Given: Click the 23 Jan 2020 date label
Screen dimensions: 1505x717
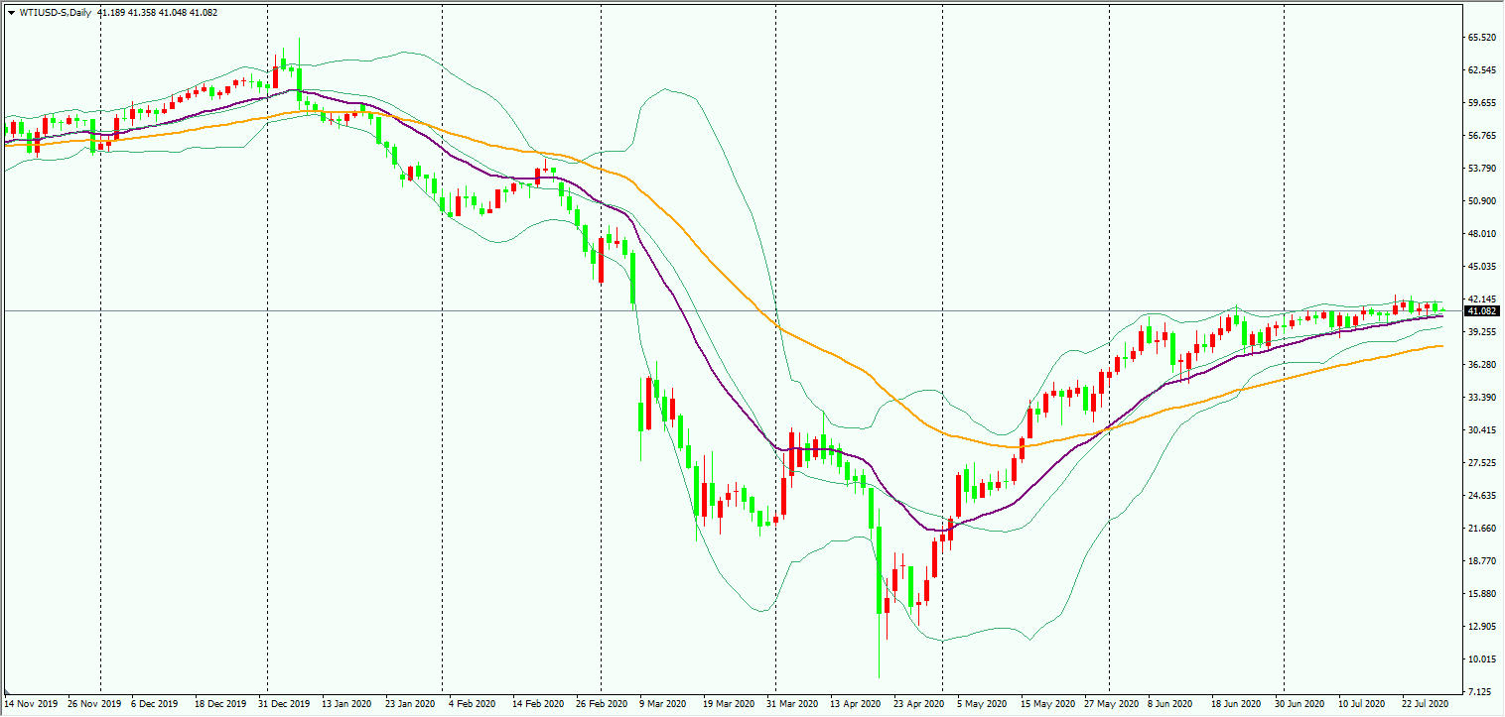Looking at the screenshot, I should click(x=409, y=704).
